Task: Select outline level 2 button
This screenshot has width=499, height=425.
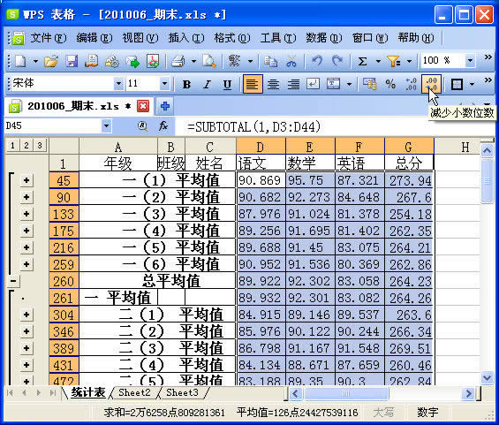Action: click(x=26, y=146)
